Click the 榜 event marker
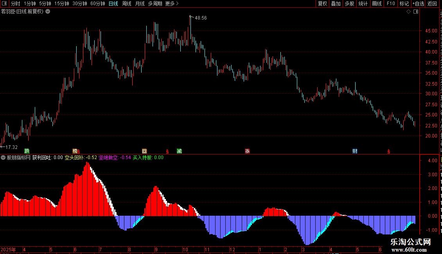This screenshot has width=442, height=254. (x=75, y=151)
